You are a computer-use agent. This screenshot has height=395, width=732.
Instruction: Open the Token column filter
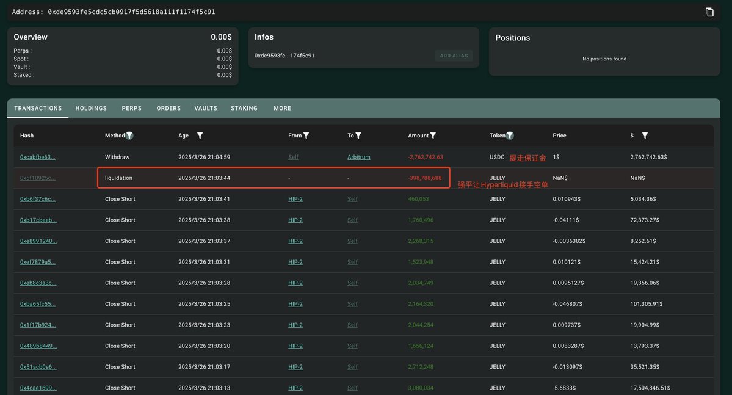510,136
